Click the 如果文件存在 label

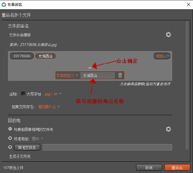23,107
